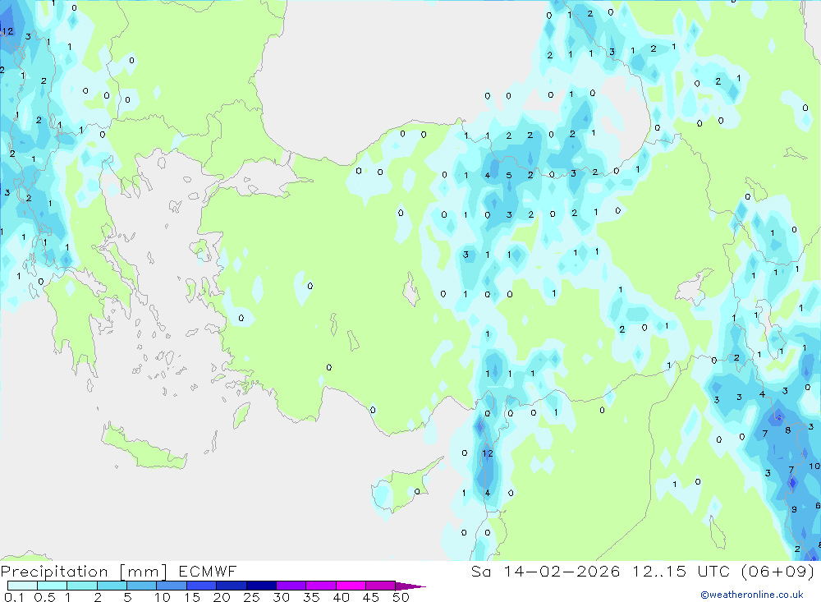Click the island of Crete on the map
The width and height of the screenshot is (821, 602).
[x=144, y=447]
